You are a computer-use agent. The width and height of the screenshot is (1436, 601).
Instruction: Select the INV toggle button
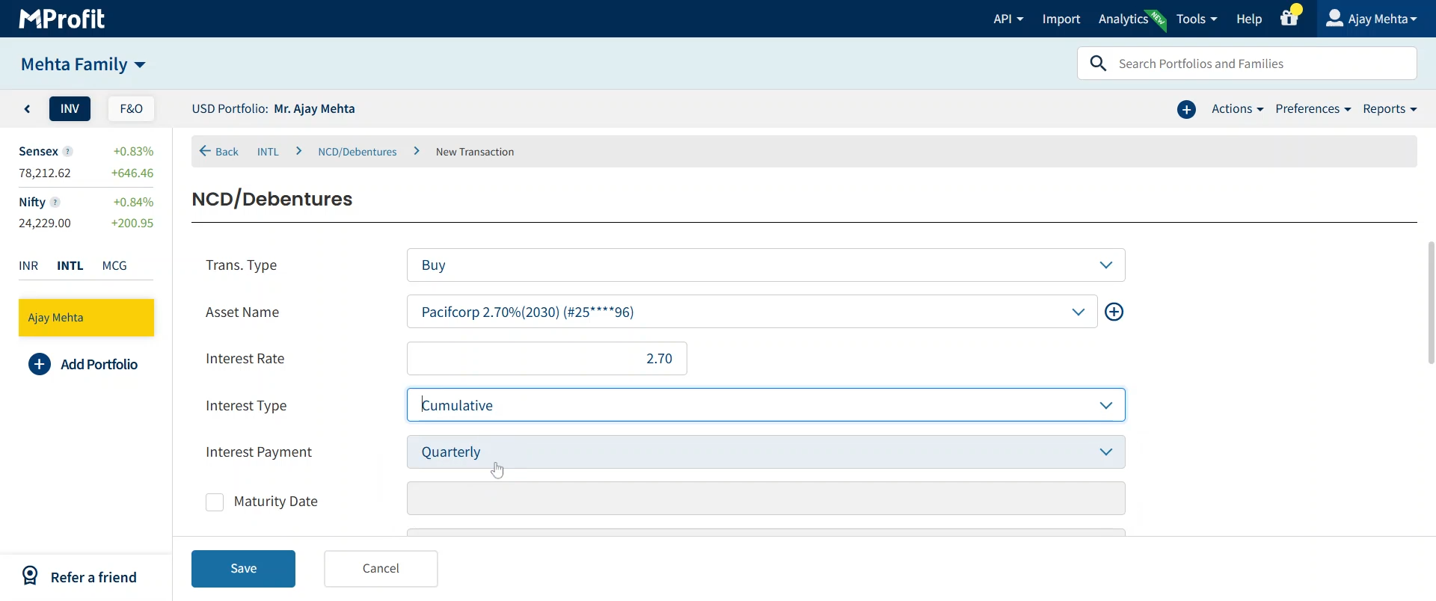click(x=70, y=109)
